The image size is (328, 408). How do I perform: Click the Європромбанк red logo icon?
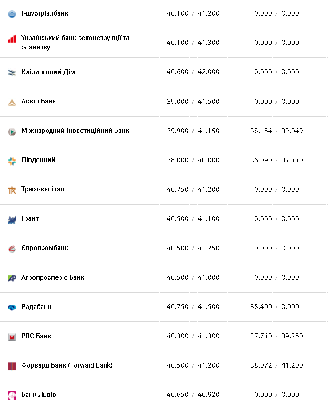pos(12,249)
